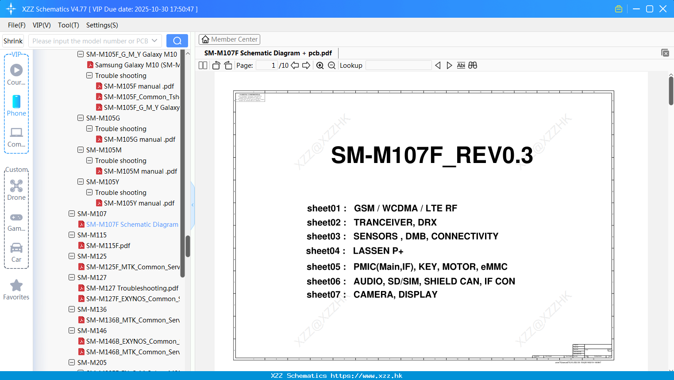Select SM-M107F Schematic Diagram tree item
This screenshot has height=380, width=674.
click(132, 224)
